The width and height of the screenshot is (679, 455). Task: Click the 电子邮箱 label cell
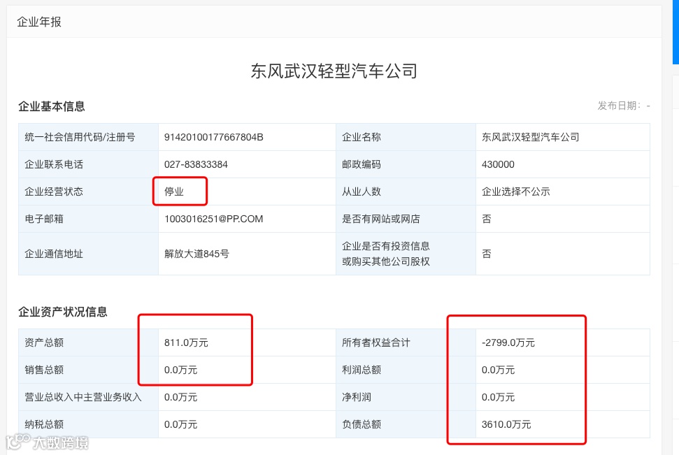tap(88, 219)
